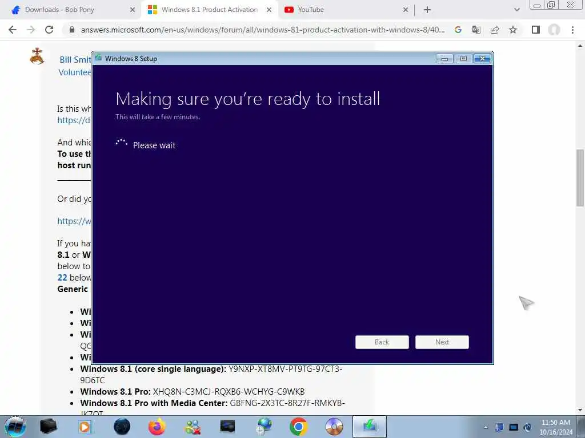Click Bill Smith profile avatar image

coord(37,56)
